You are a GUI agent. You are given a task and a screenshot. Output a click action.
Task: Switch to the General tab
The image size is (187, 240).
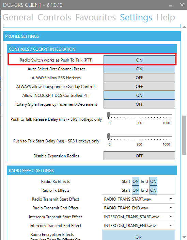(18, 17)
